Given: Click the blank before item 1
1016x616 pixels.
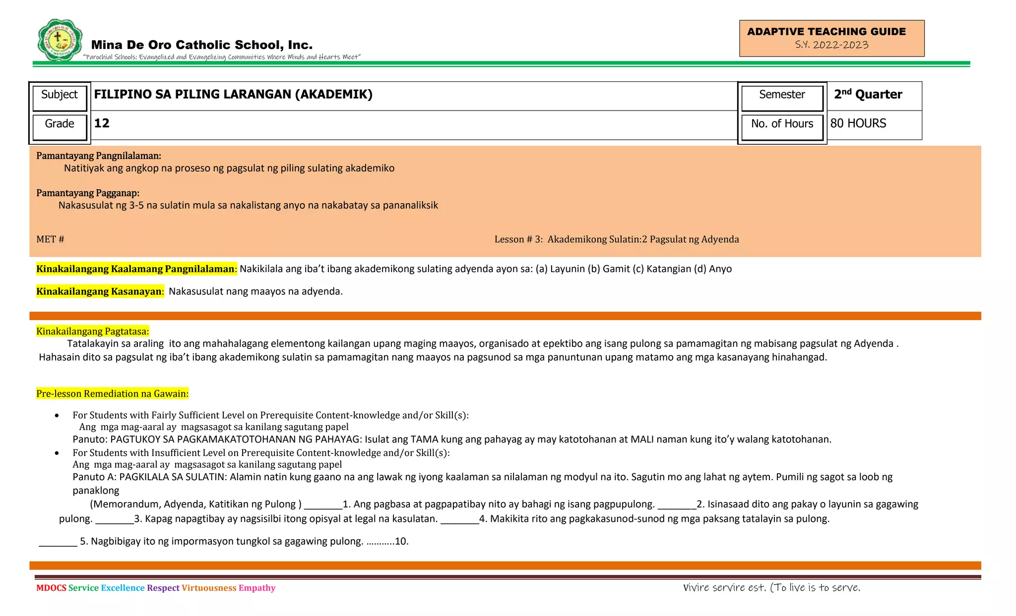Looking at the screenshot, I should coord(323,505).
